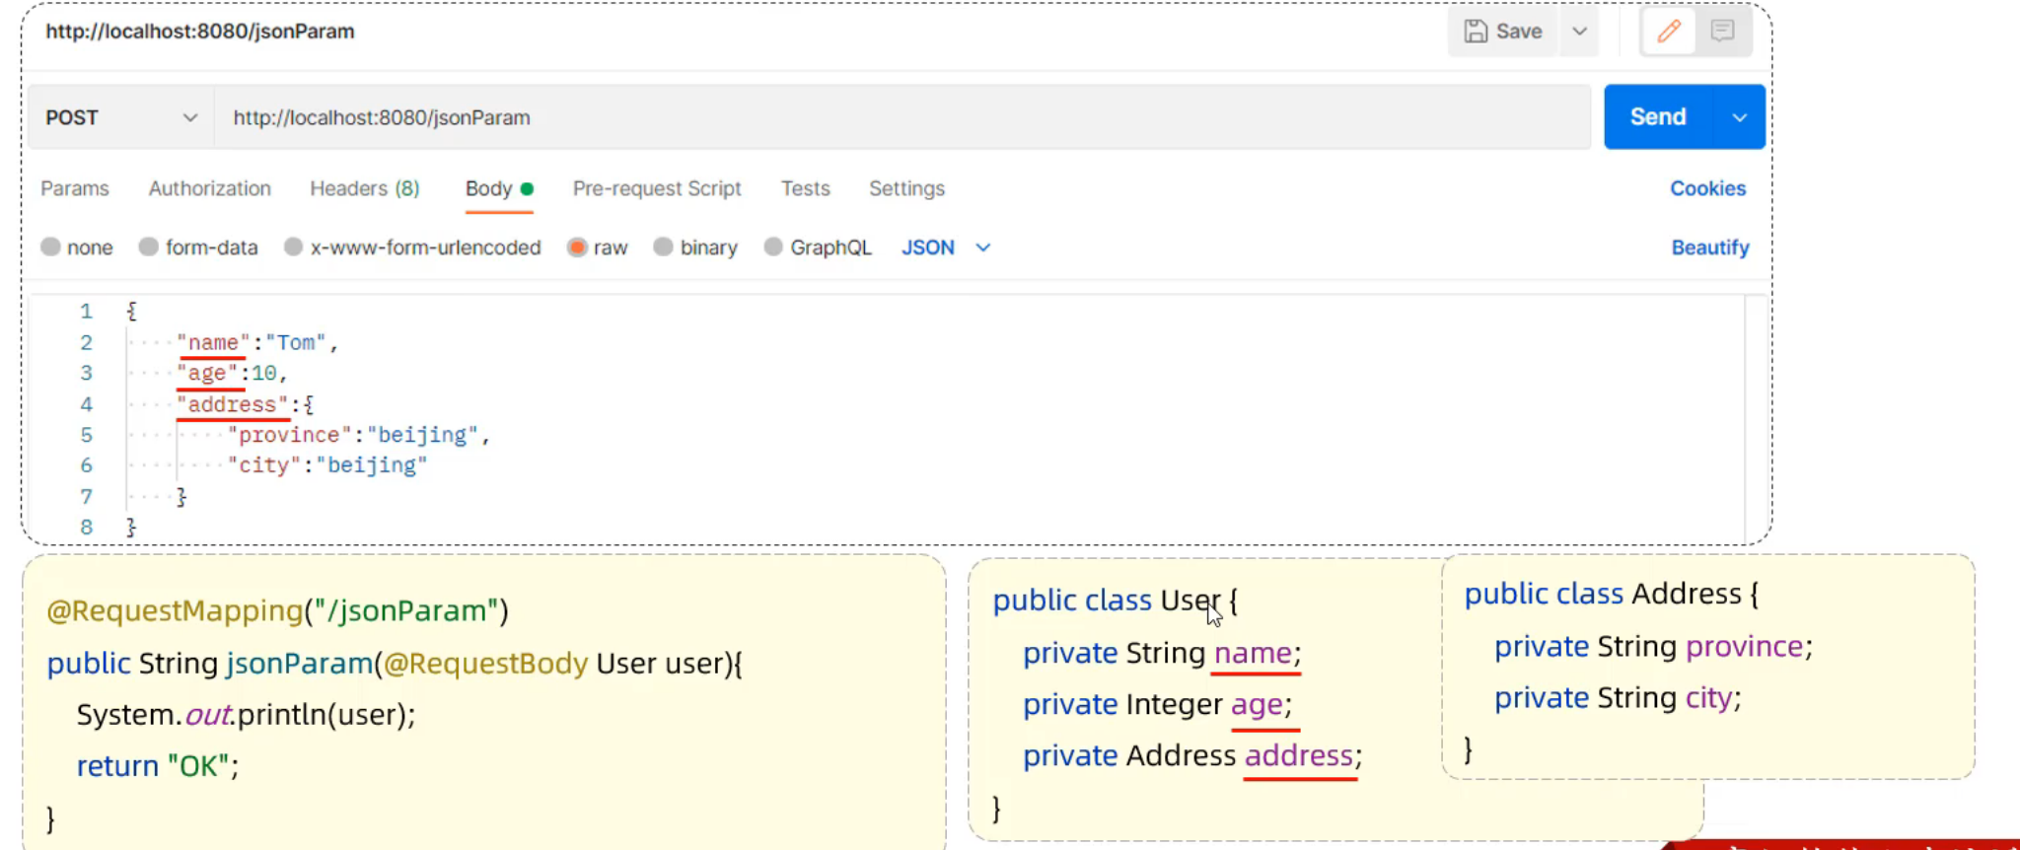Click the pencil edit icon

tap(1669, 32)
